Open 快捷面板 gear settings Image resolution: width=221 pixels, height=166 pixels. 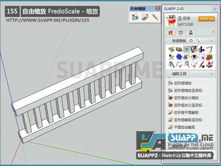click(x=191, y=41)
